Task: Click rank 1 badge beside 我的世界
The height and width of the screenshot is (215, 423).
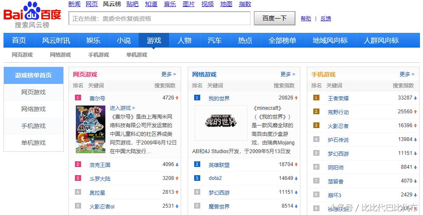Action: click(197, 97)
